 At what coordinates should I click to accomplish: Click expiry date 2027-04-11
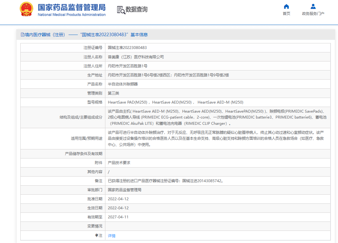coord(118,217)
